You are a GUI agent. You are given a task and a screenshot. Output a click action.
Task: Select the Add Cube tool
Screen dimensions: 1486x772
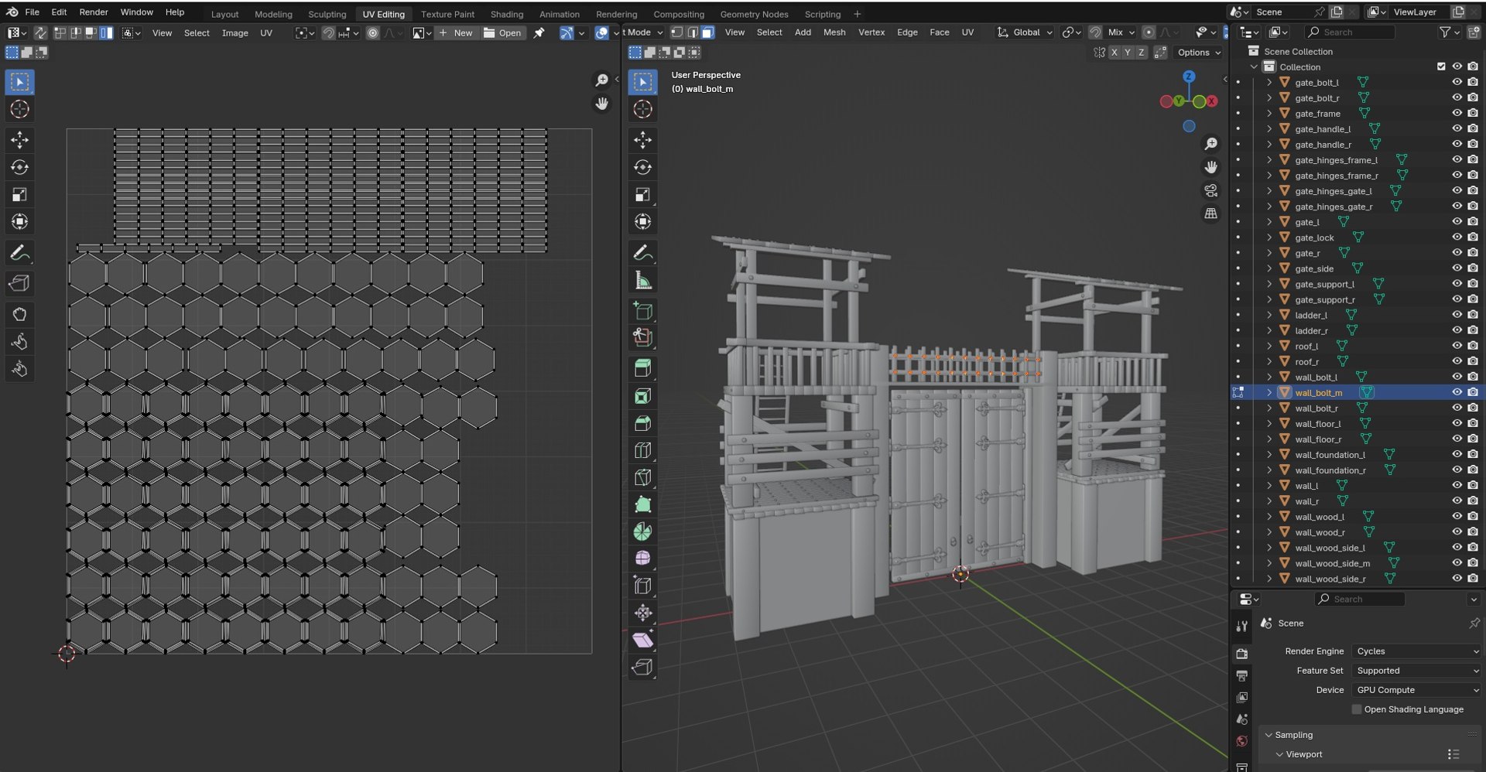point(642,311)
